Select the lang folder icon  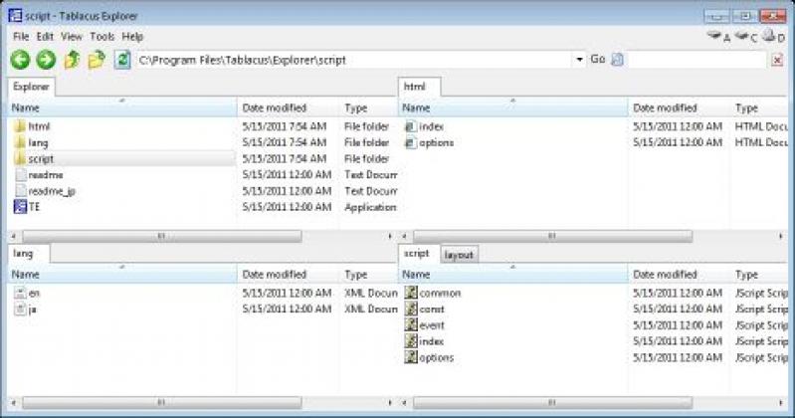pyautogui.click(x=20, y=142)
